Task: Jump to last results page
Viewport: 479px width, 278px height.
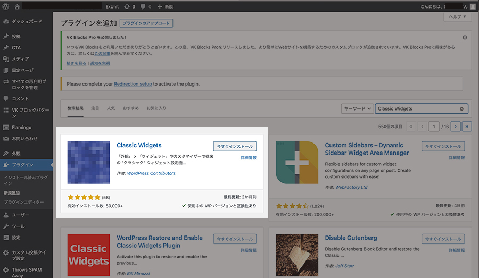Action: click(467, 127)
